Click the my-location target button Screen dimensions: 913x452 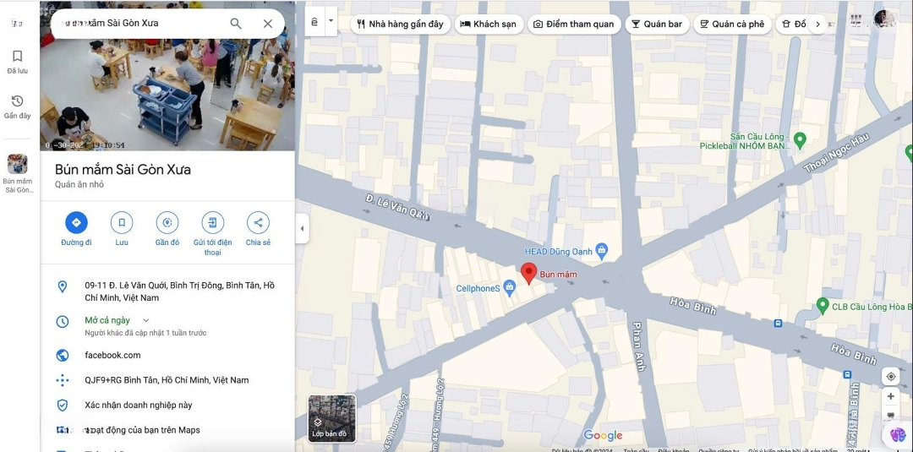click(890, 376)
